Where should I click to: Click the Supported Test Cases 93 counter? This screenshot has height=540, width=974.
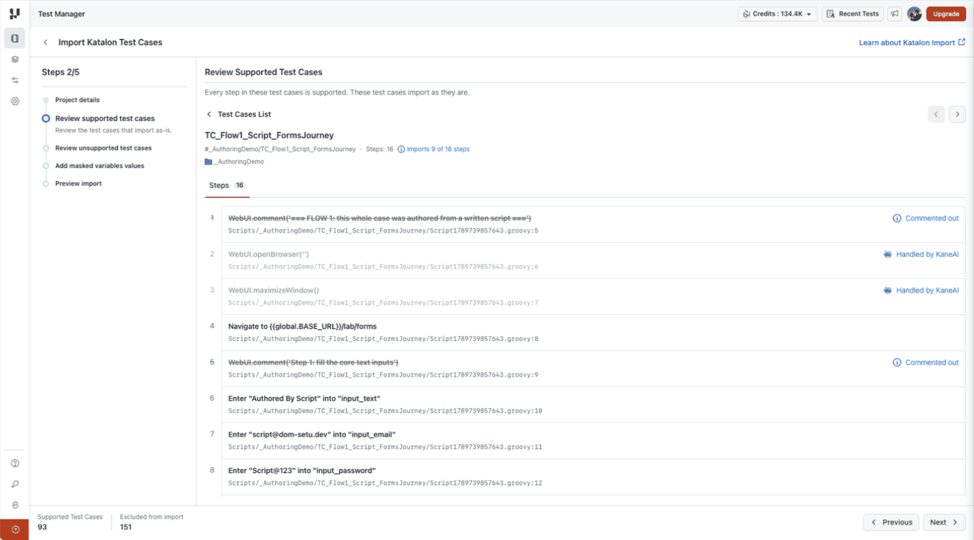[70, 522]
